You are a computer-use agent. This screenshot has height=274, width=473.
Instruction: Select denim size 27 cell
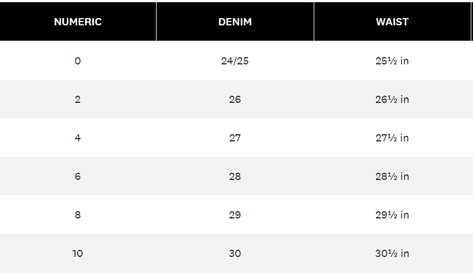coord(235,138)
